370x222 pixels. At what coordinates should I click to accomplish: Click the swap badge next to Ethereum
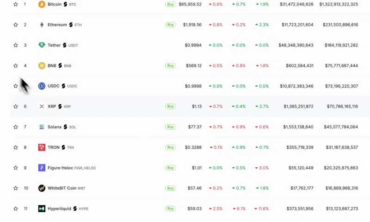71,25
